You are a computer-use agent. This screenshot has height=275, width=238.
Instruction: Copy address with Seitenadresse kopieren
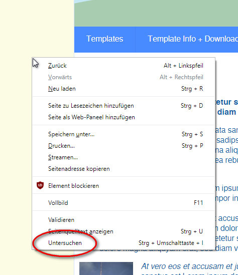[x=124, y=169]
